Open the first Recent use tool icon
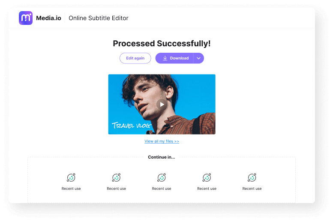This screenshot has width=333, height=222. 71,177
